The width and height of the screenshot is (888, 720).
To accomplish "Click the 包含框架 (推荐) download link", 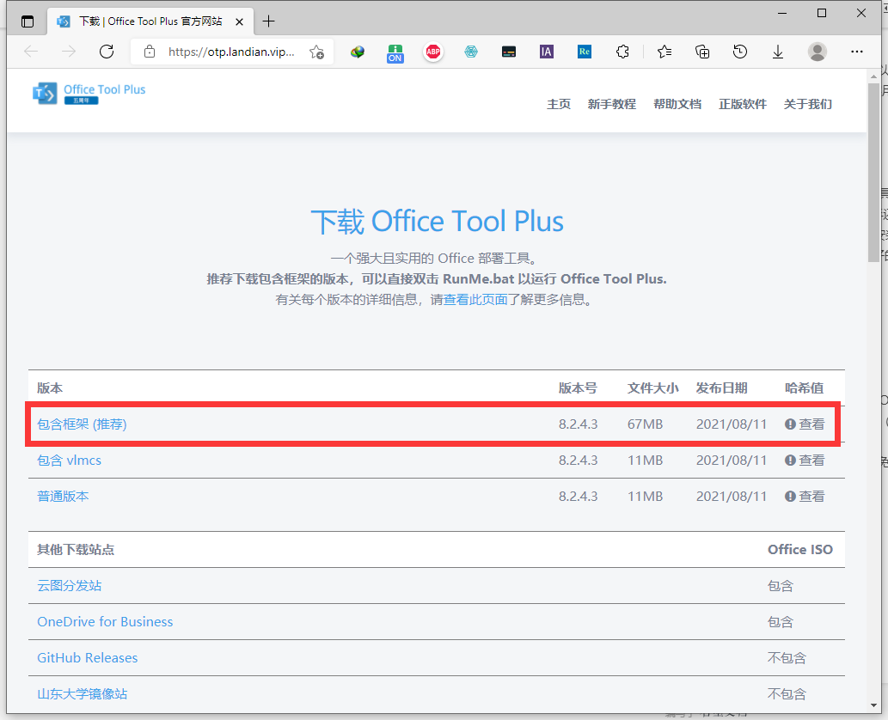I will (x=82, y=424).
